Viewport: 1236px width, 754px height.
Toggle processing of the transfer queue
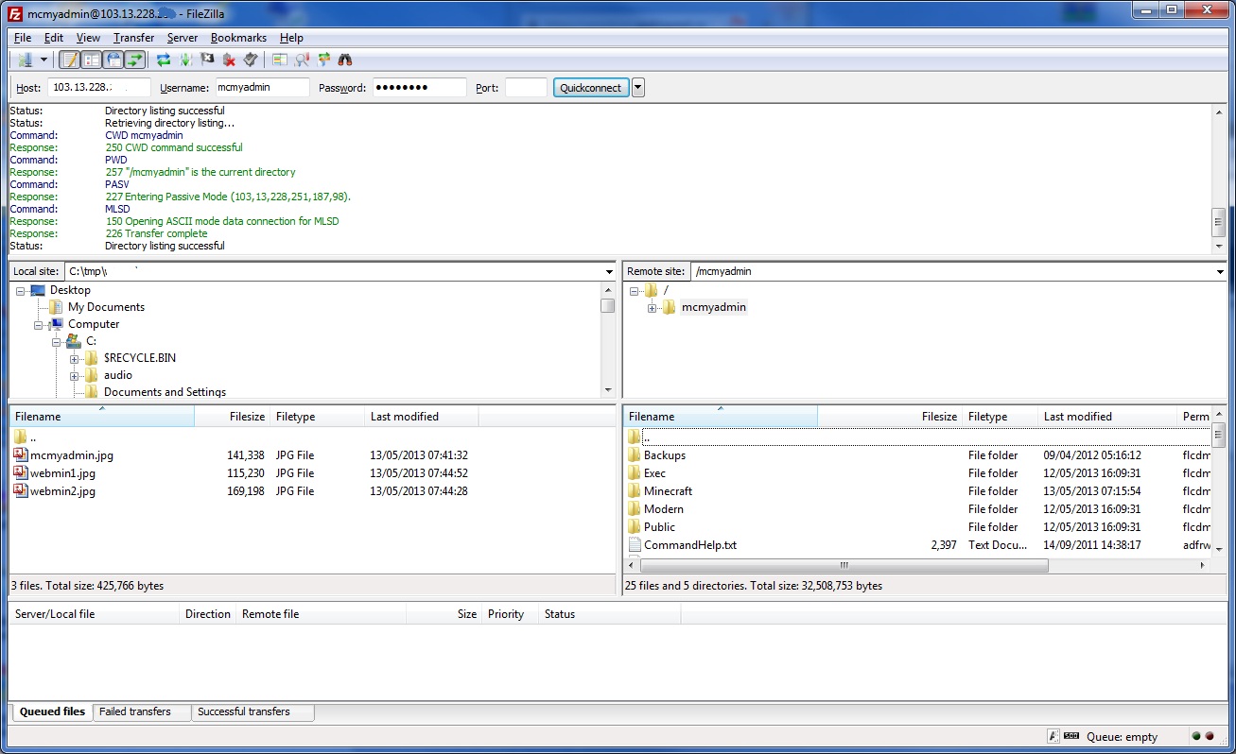click(x=185, y=60)
